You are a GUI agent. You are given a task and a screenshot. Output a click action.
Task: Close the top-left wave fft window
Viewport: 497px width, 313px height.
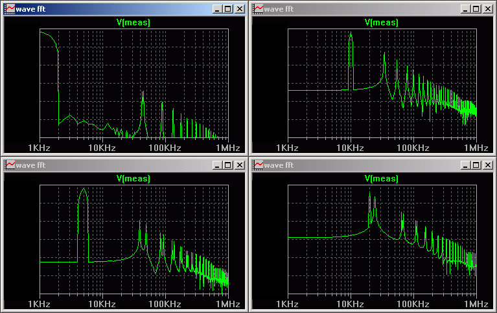240,9
